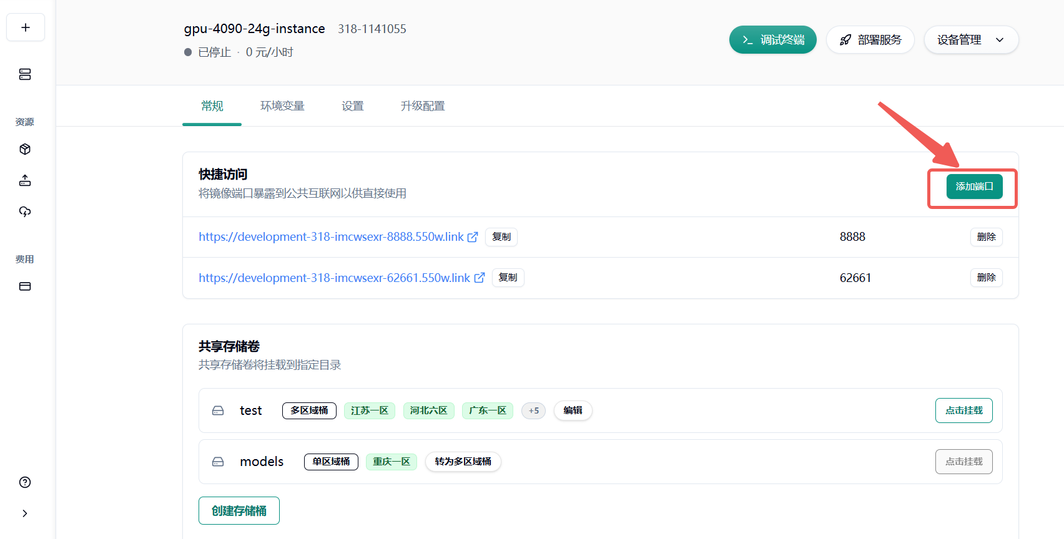The width and height of the screenshot is (1064, 539).
Task: Switch to the 升级配置 tab
Action: pyautogui.click(x=423, y=106)
